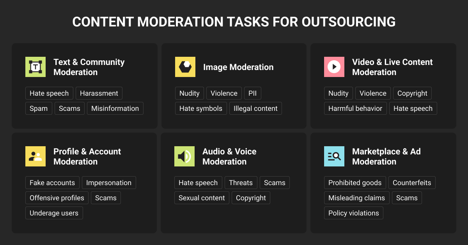This screenshot has width=468, height=245.
Task: Select the Misinformation tag
Action: click(x=115, y=108)
